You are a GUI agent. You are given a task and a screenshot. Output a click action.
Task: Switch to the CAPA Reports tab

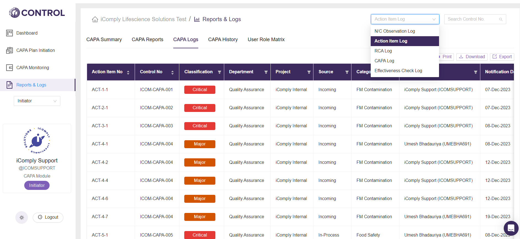point(147,40)
